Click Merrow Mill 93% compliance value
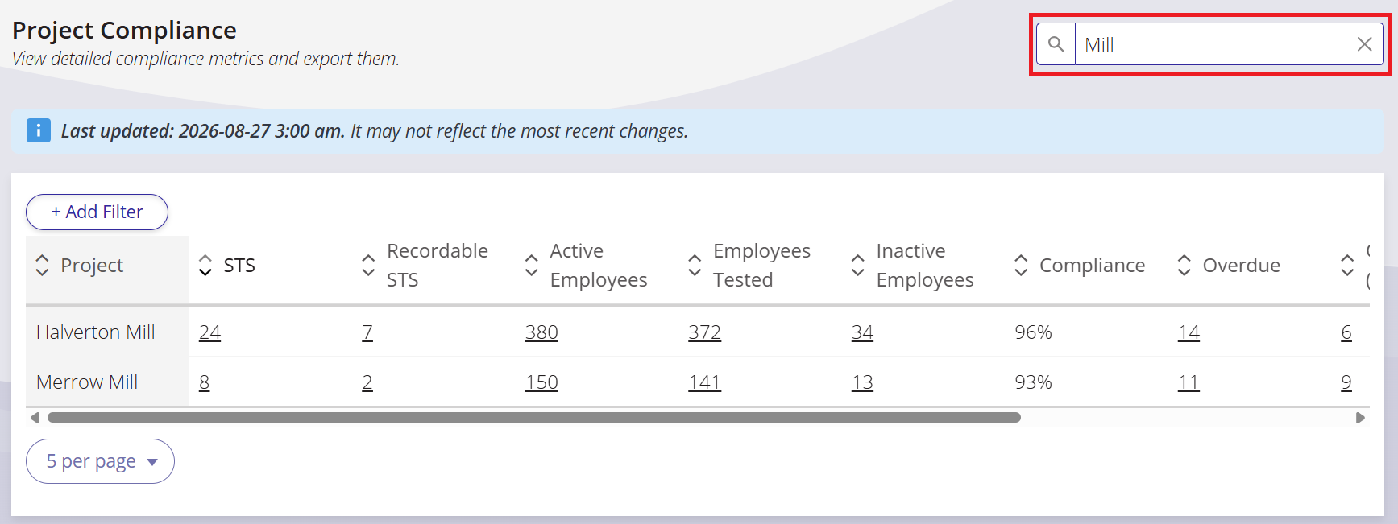 coord(1034,382)
